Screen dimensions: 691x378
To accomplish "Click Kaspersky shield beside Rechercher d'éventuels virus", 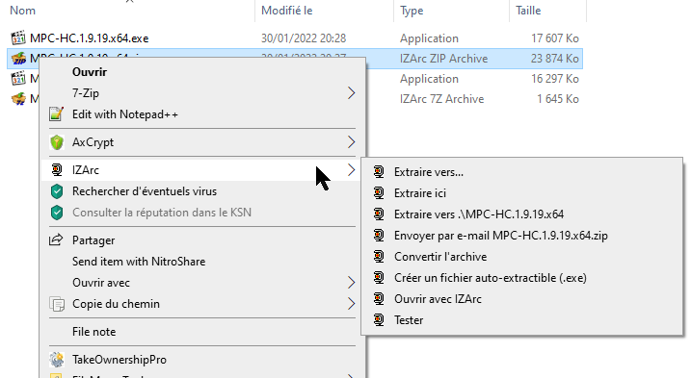I will coord(57,191).
